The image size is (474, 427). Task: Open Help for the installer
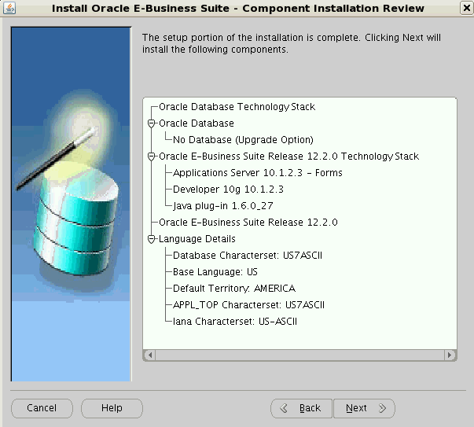[112, 408]
